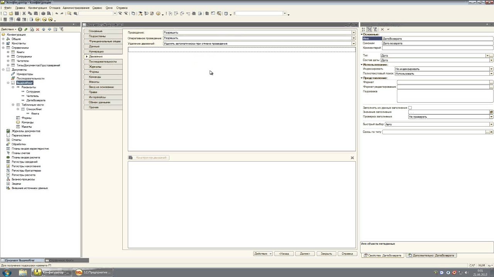Image resolution: width=494 pixels, height=277 pixels.
Task: Click select button of Значение заполнения field
Action: [x=491, y=112]
